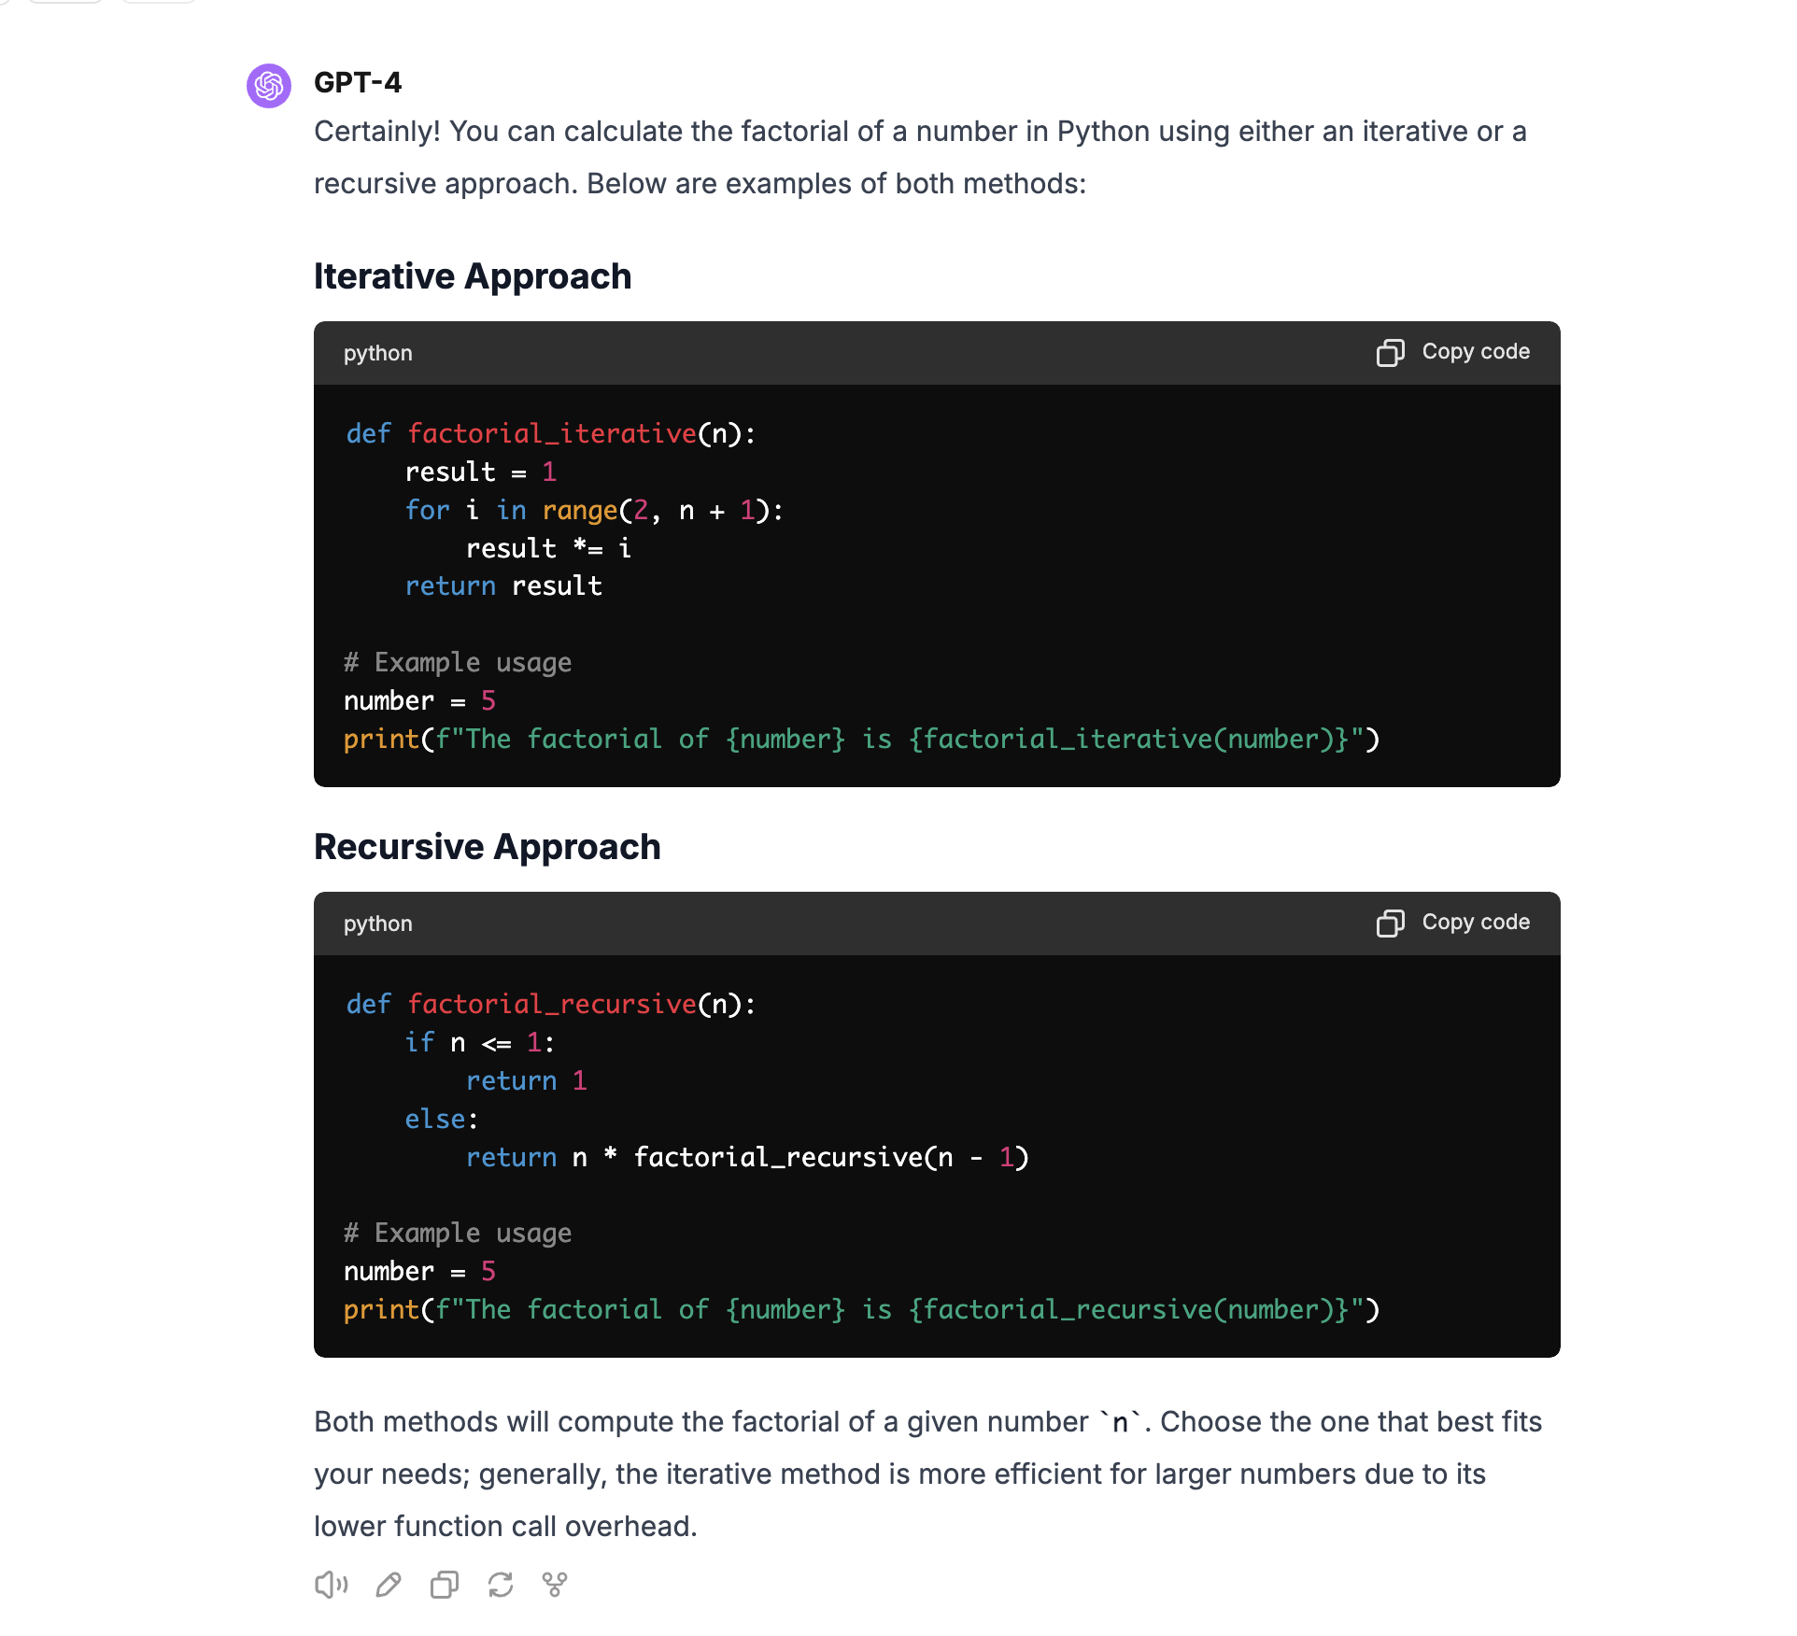
Task: Regenerate the response using the refresh icon
Action: 500,1585
